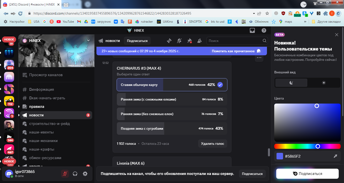Select the light theme sun option

point(324,83)
